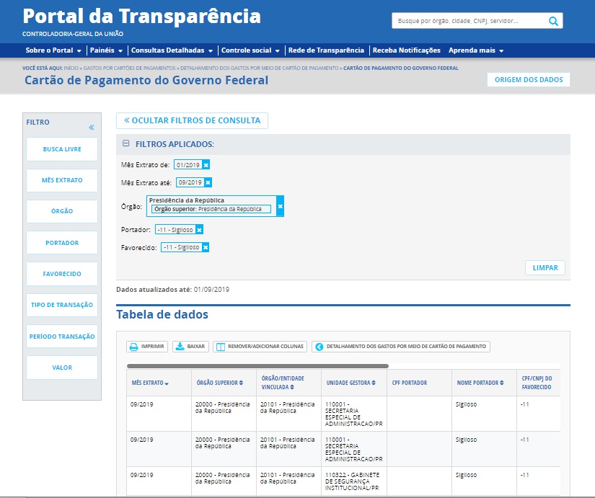Remove the Mês Extrato até 09/2019 filter
The height and width of the screenshot is (498, 595).
pyautogui.click(x=208, y=183)
